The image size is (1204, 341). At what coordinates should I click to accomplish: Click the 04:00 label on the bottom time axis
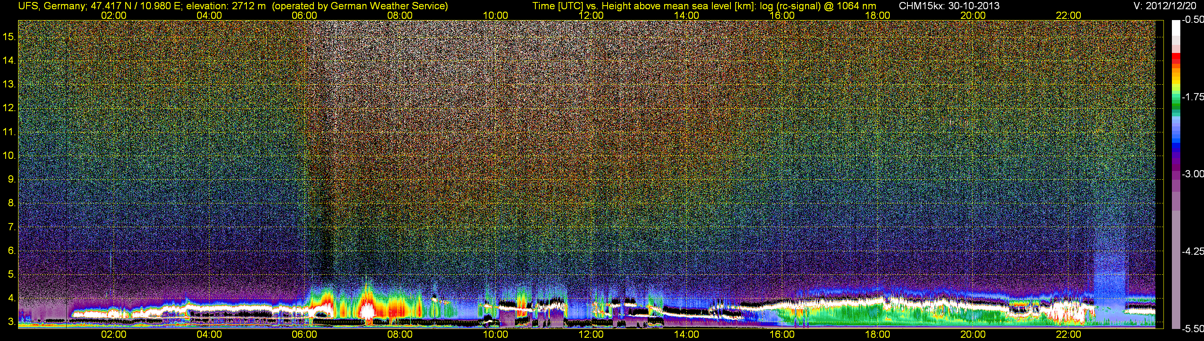coord(209,335)
